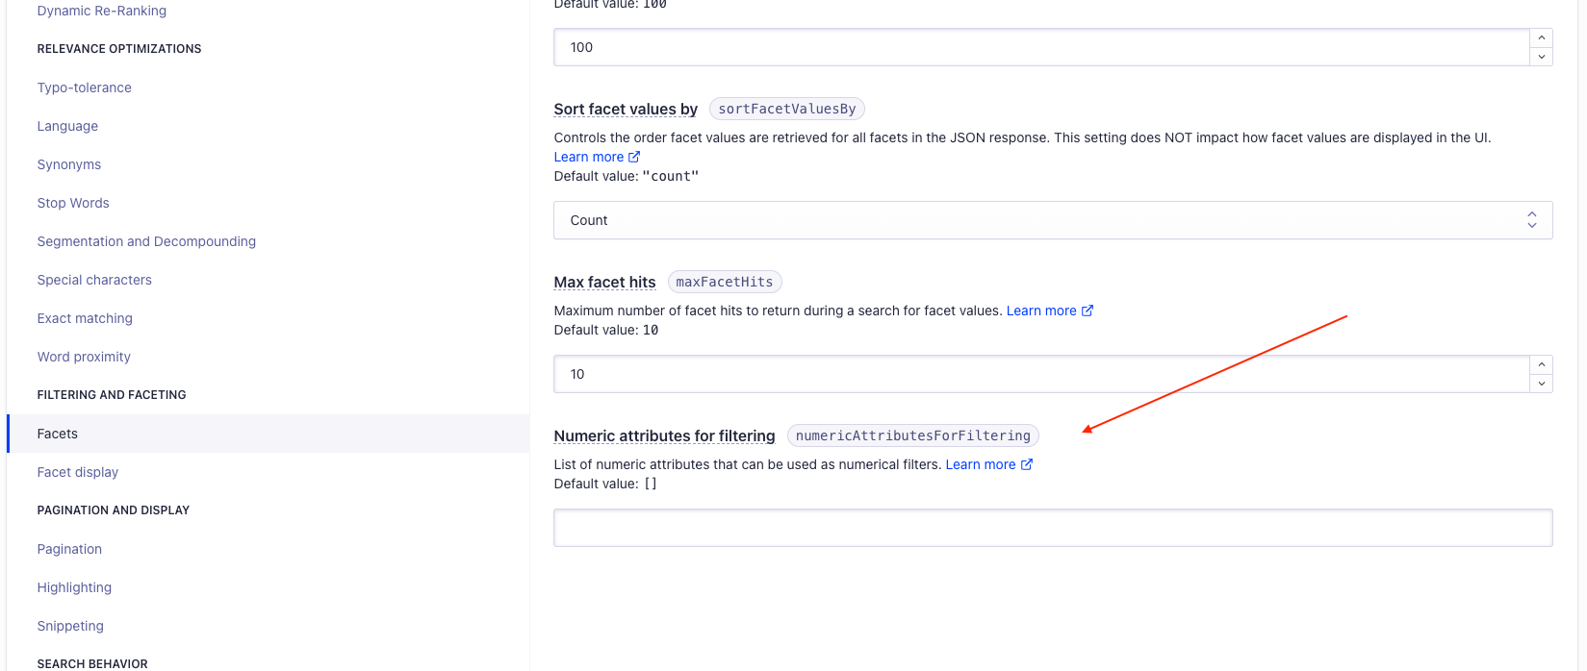Click the top numeric field showing 100

[1041, 47]
